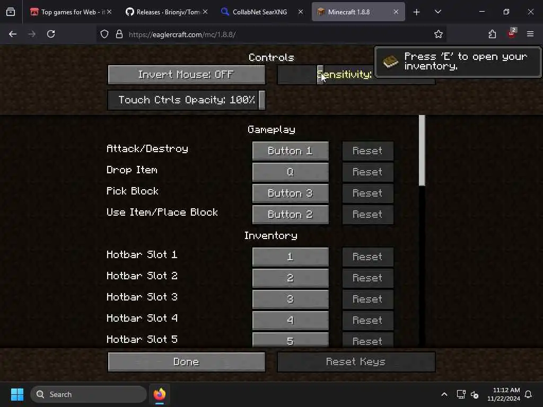Click Reset for Drop Item
The height and width of the screenshot is (407, 543).
pos(368,172)
